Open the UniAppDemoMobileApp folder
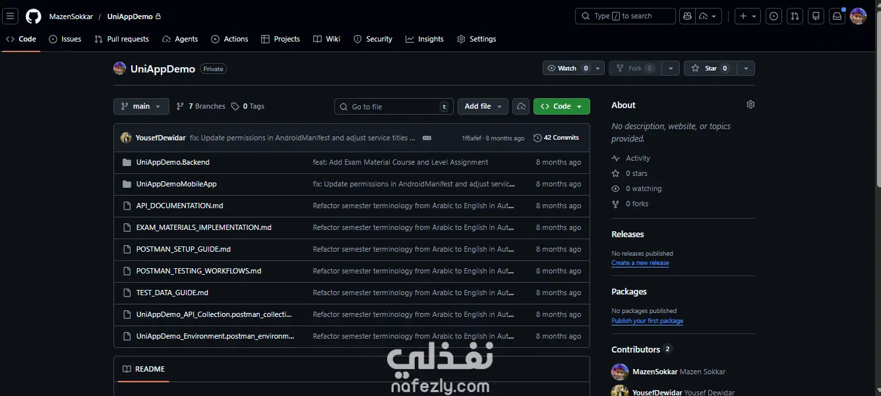The height and width of the screenshot is (396, 881). (x=176, y=184)
